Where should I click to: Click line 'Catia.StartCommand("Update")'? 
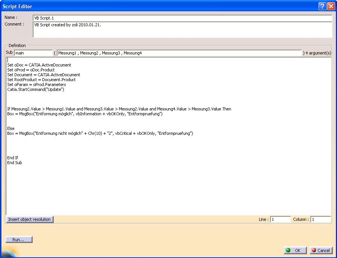coord(36,89)
